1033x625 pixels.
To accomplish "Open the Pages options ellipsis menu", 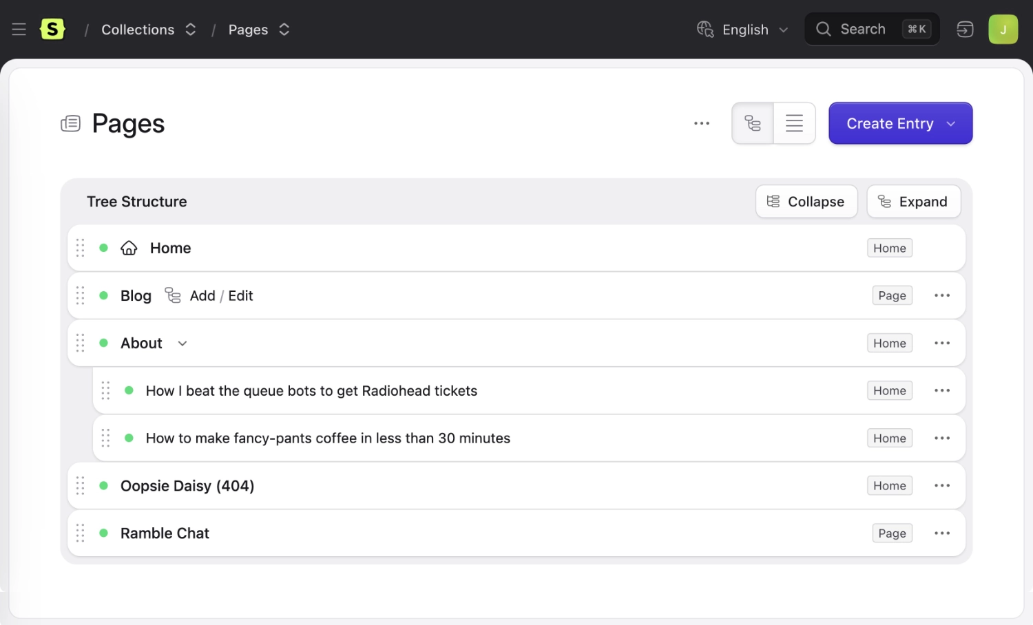I will click(x=701, y=124).
